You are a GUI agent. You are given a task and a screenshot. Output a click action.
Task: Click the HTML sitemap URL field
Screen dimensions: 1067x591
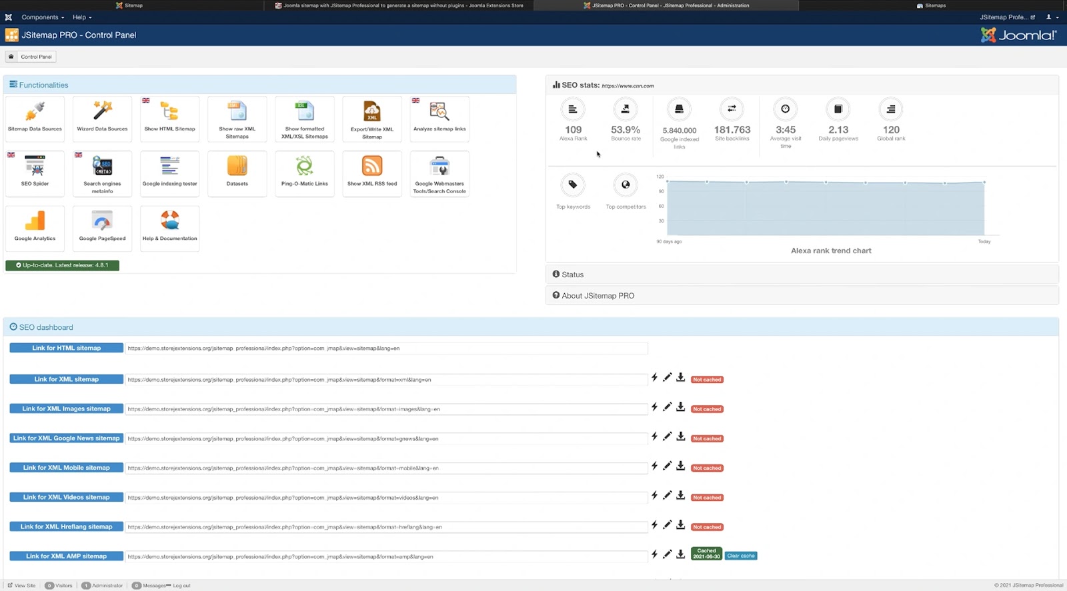click(x=385, y=348)
